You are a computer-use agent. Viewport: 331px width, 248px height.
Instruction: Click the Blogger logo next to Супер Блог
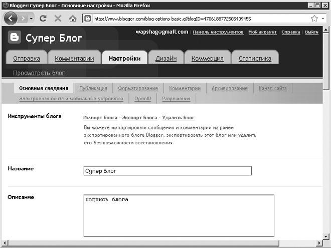[x=15, y=37]
